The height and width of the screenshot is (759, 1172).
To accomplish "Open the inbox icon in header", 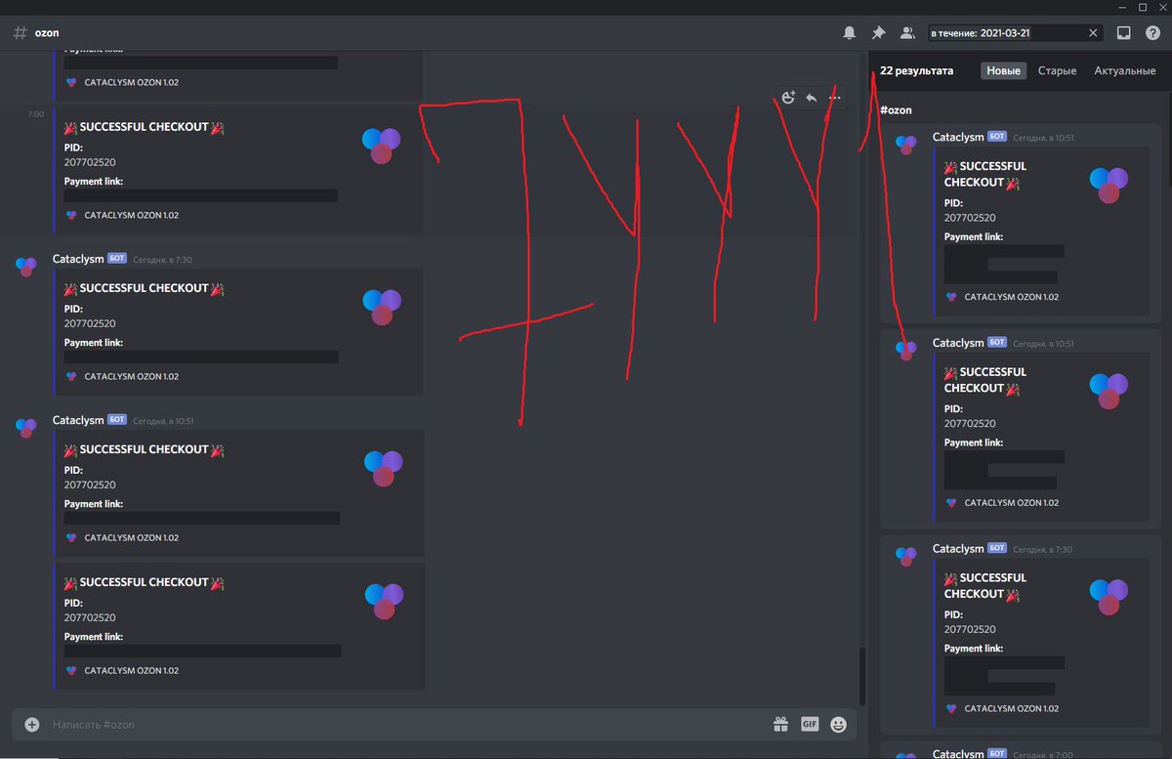I will [1123, 32].
